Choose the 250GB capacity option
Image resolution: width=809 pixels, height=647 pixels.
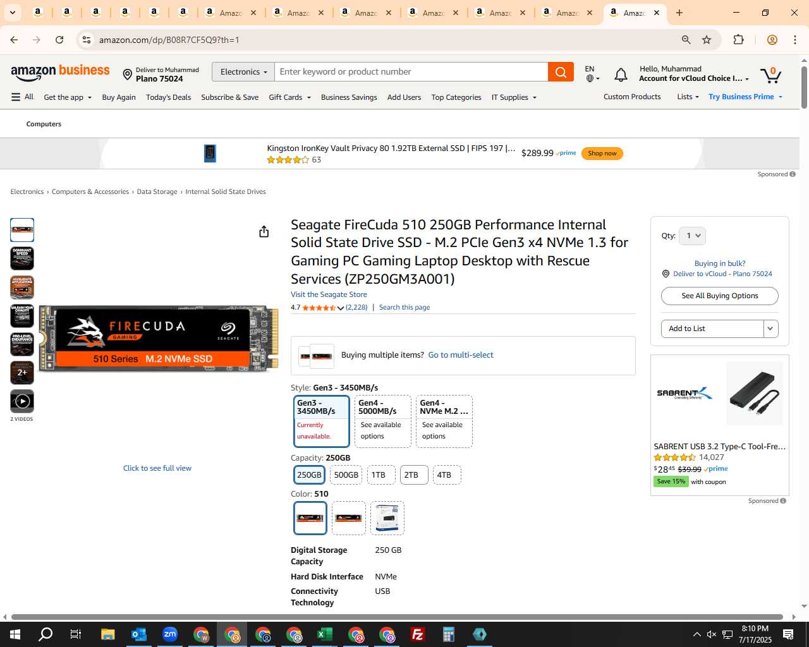click(x=310, y=475)
